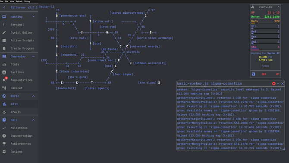Click the Achievements trophy icon
Image resolution: width=289 pixels, height=163 pixels.
[x=4, y=144]
